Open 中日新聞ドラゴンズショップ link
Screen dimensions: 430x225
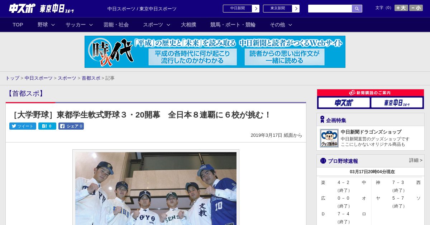pos(371,132)
